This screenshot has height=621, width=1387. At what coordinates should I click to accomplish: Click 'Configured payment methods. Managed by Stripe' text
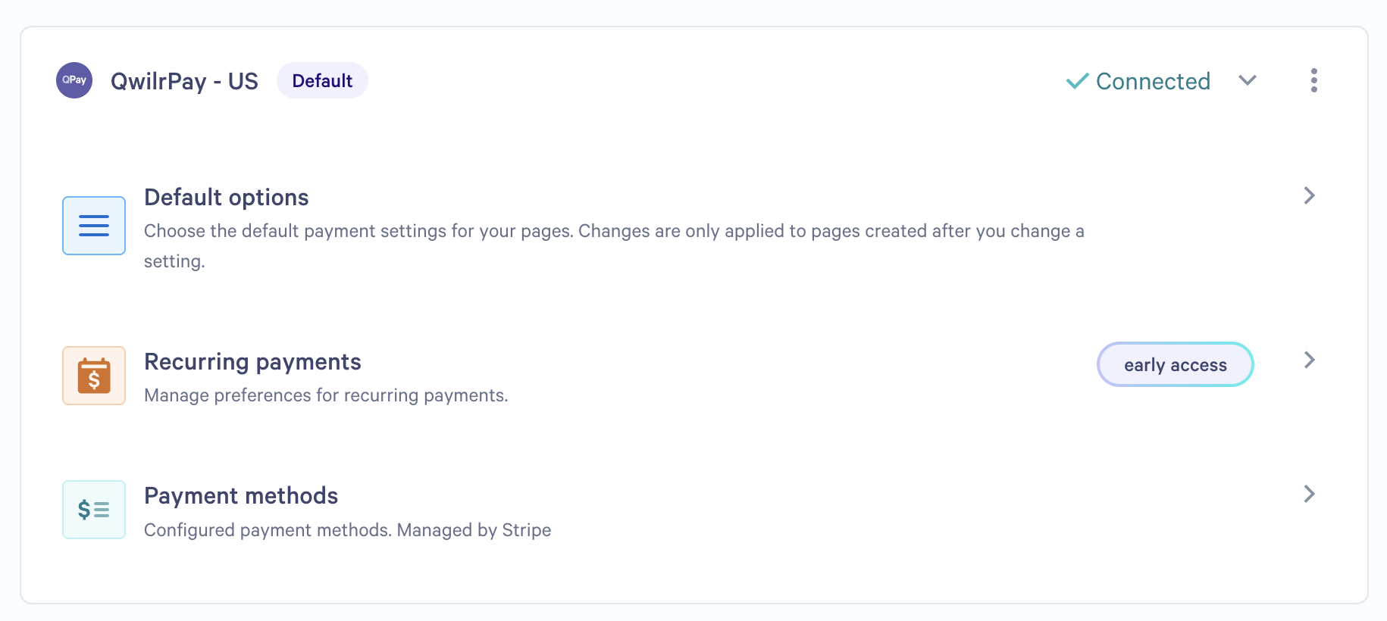(x=348, y=529)
